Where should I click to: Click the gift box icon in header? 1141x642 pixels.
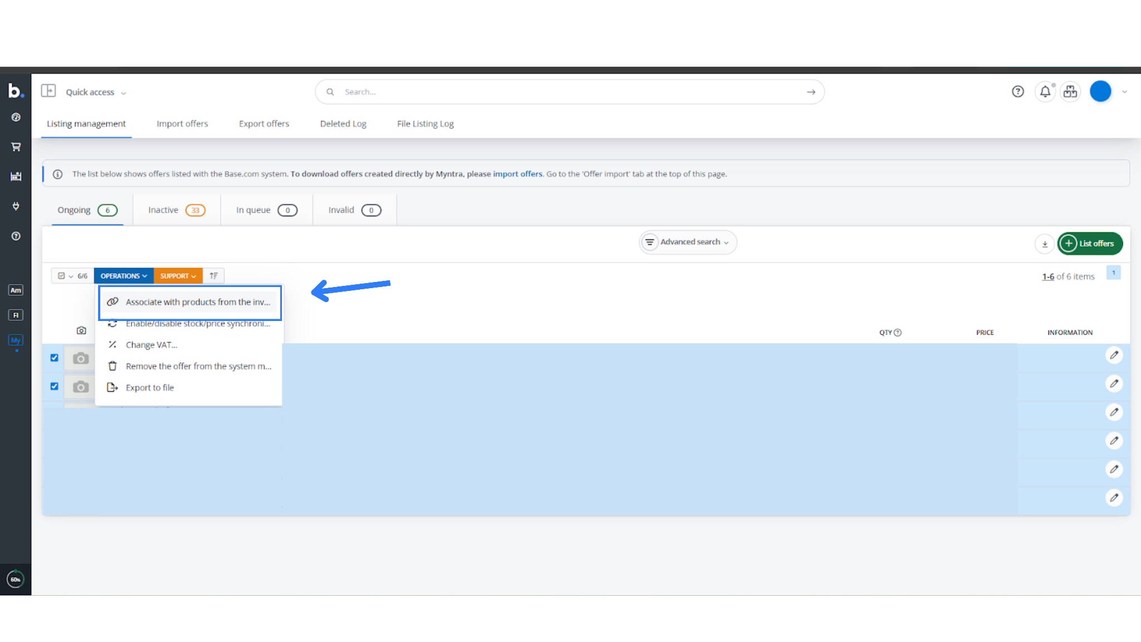click(1070, 92)
